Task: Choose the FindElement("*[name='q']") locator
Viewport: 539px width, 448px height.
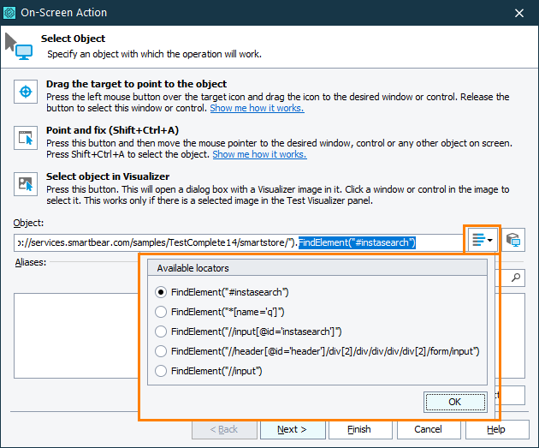Action: tap(161, 312)
